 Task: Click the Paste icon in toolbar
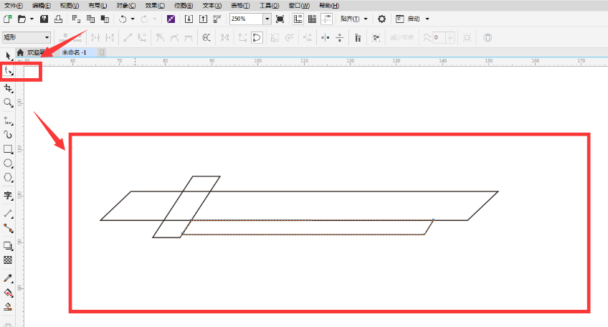click(x=105, y=19)
